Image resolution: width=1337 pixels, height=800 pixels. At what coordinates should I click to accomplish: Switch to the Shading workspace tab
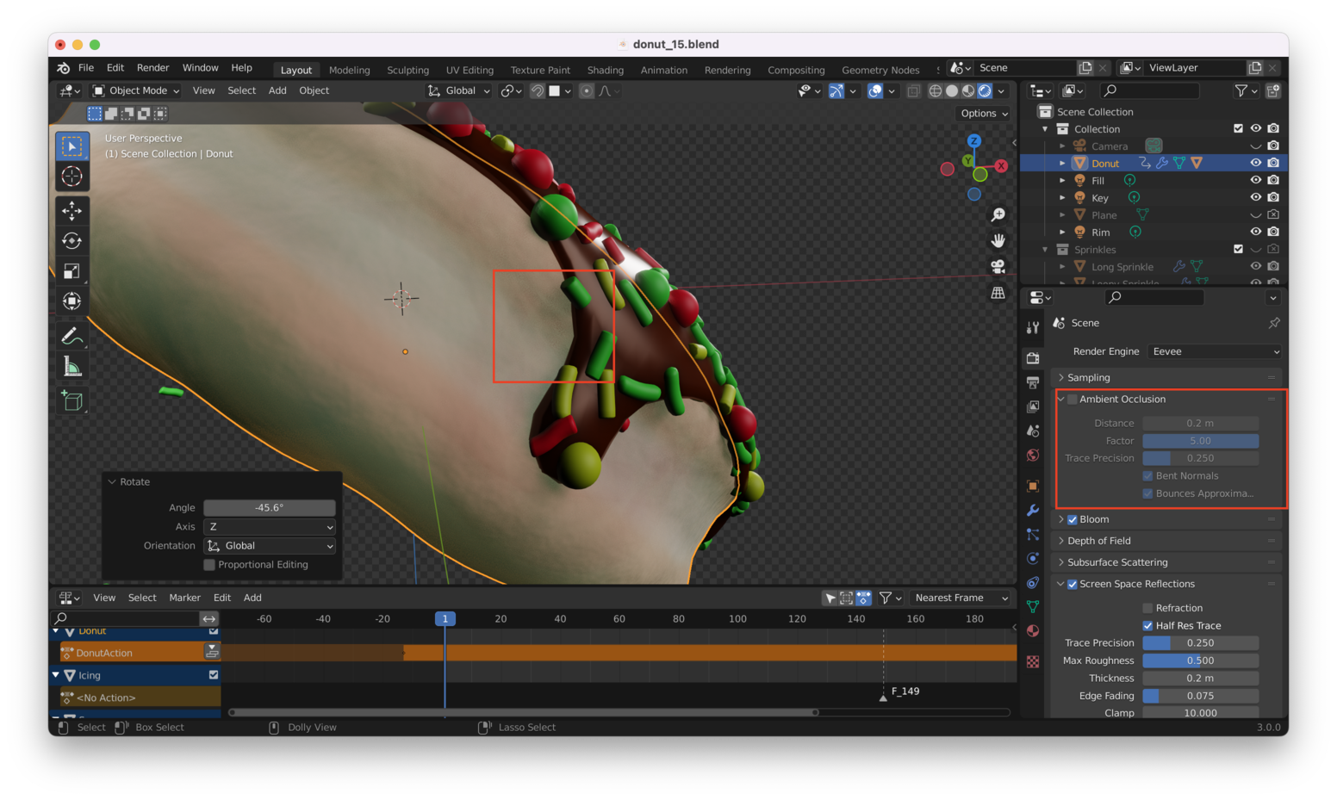point(605,71)
